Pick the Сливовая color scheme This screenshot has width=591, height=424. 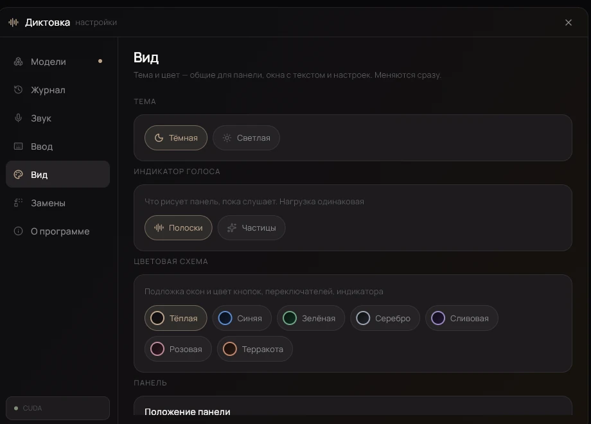(x=462, y=318)
